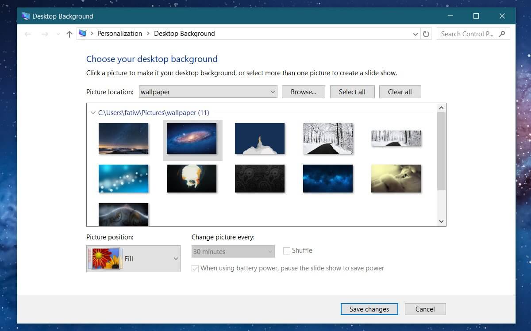The image size is (531, 331).
Task: Click the Clear all button
Action: [x=400, y=92]
